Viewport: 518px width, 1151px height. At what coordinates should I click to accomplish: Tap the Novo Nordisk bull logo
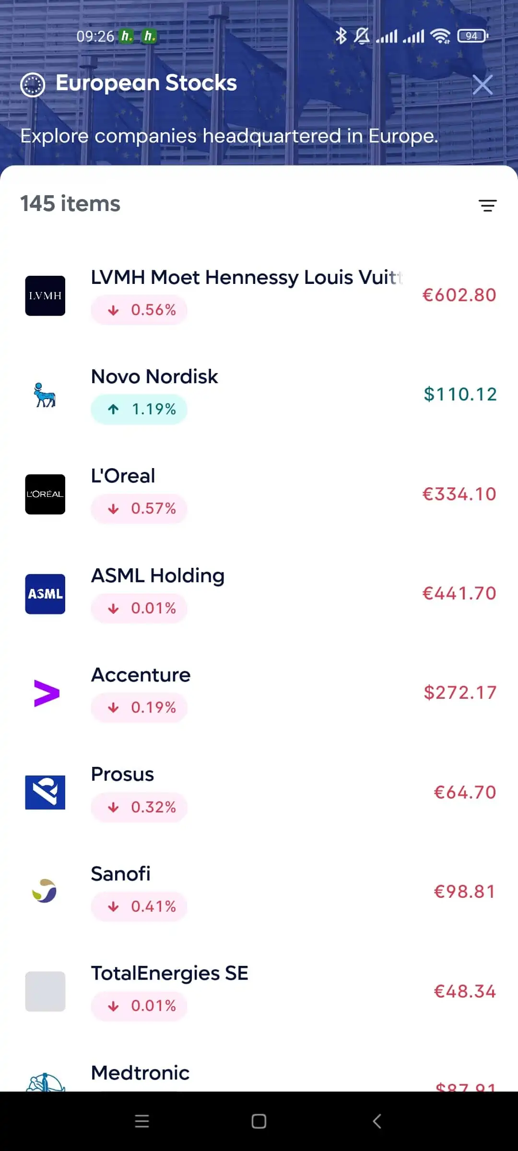click(45, 395)
